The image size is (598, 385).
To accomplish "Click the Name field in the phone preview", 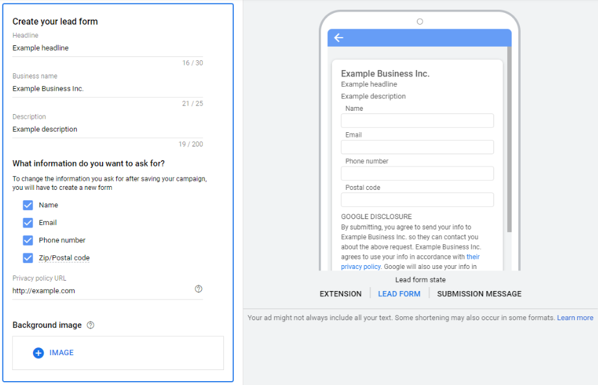I will 417,121.
